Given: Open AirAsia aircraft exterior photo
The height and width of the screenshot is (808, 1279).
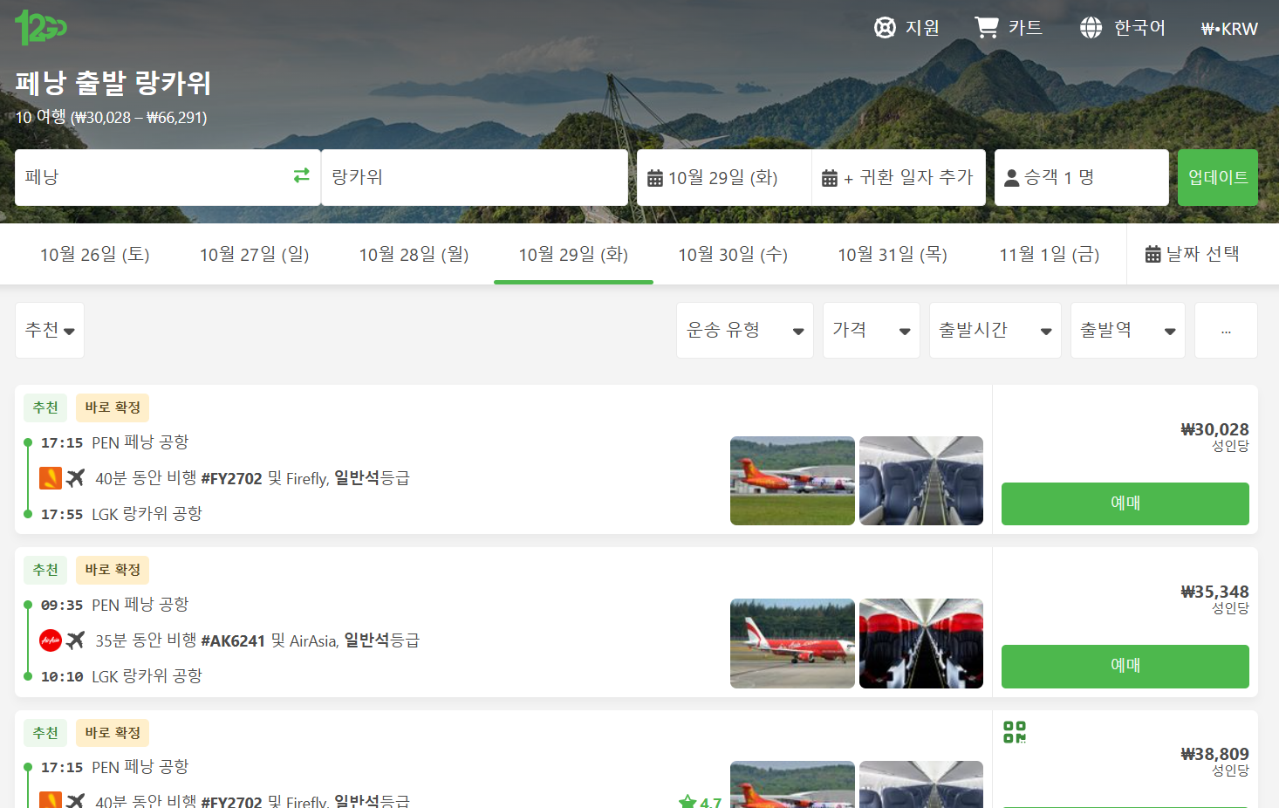Looking at the screenshot, I should pos(792,643).
